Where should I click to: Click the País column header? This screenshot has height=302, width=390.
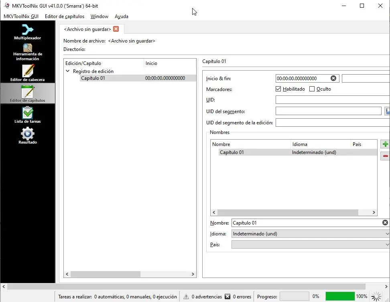coord(364,144)
